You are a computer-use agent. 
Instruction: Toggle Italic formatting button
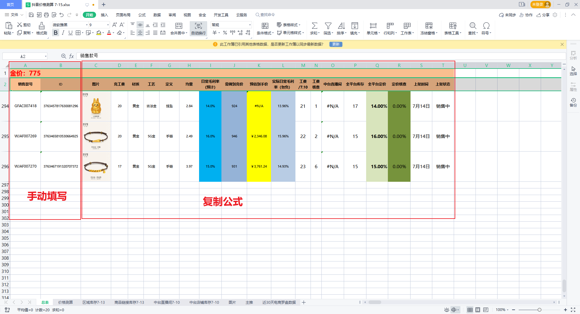(x=63, y=33)
